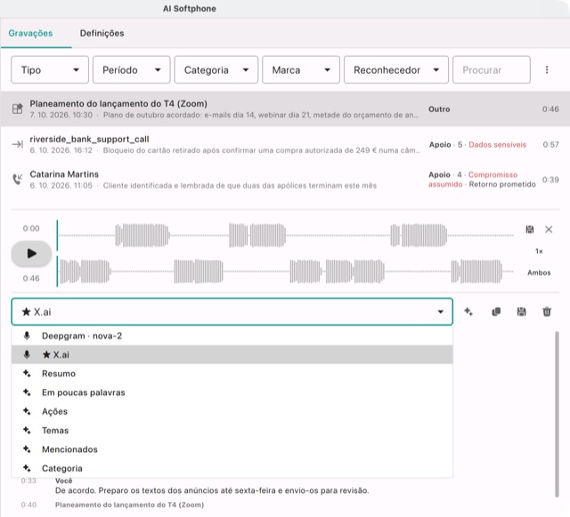Delete the transcript with the trash icon
Viewport: 570px width, 517px height.
pyautogui.click(x=547, y=311)
